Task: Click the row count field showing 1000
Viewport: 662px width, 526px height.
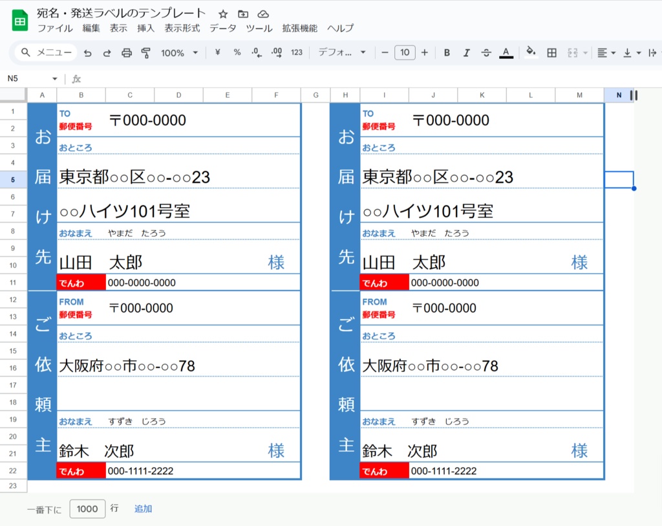Action: coord(87,509)
